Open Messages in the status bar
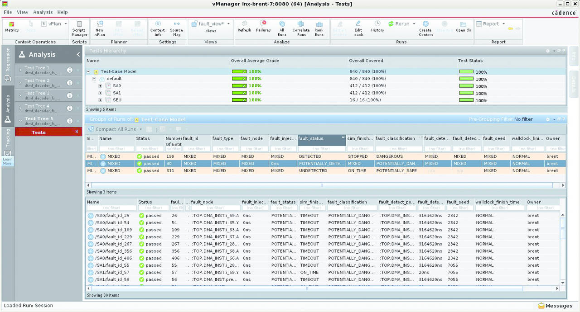 tap(555, 306)
